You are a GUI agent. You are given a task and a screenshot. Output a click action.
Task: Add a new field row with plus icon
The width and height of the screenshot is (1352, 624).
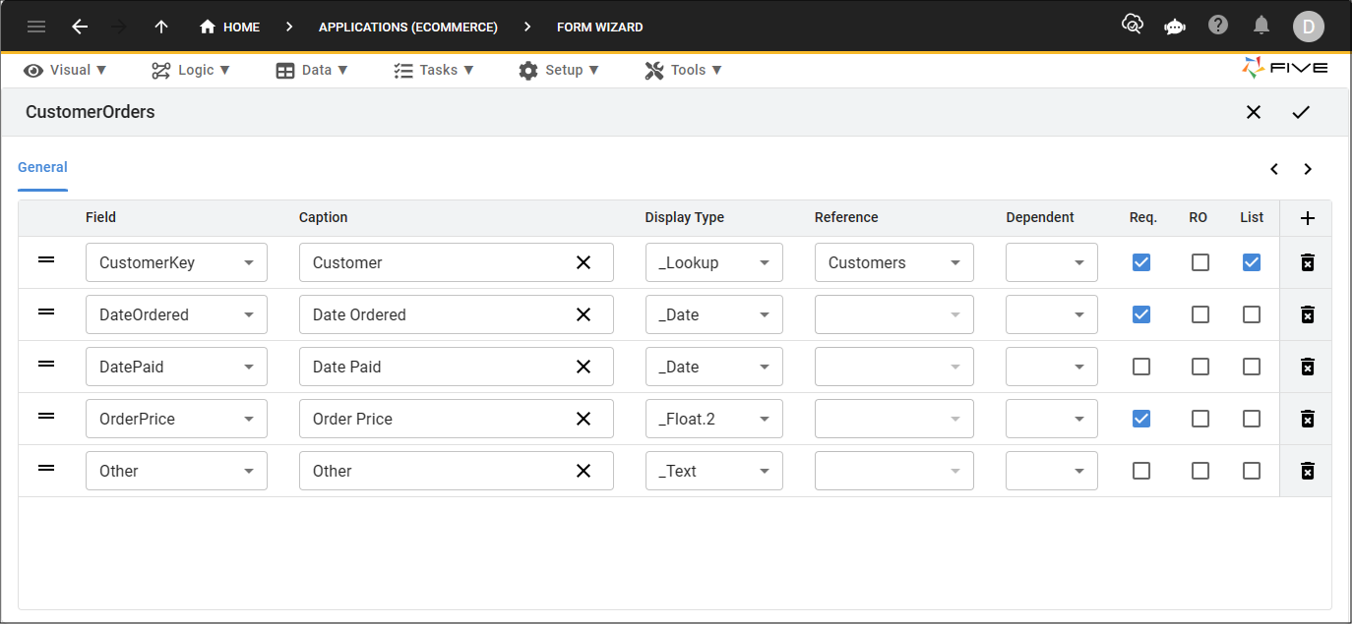point(1307,218)
